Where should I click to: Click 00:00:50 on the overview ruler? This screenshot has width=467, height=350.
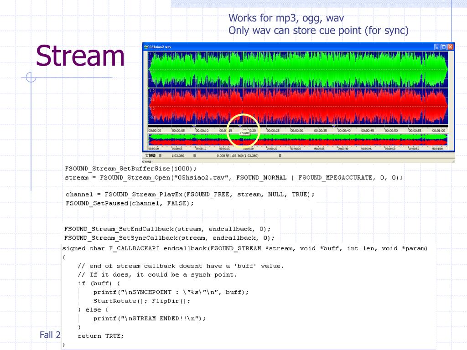(390, 149)
